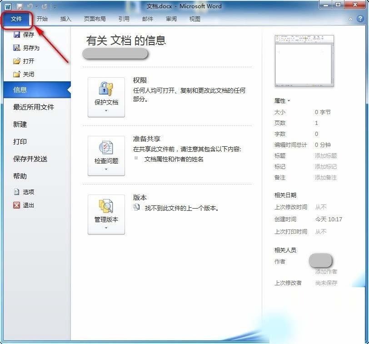Select 打印 (Print) in the File sidebar
Screen dimensions: 369x344
point(19,141)
